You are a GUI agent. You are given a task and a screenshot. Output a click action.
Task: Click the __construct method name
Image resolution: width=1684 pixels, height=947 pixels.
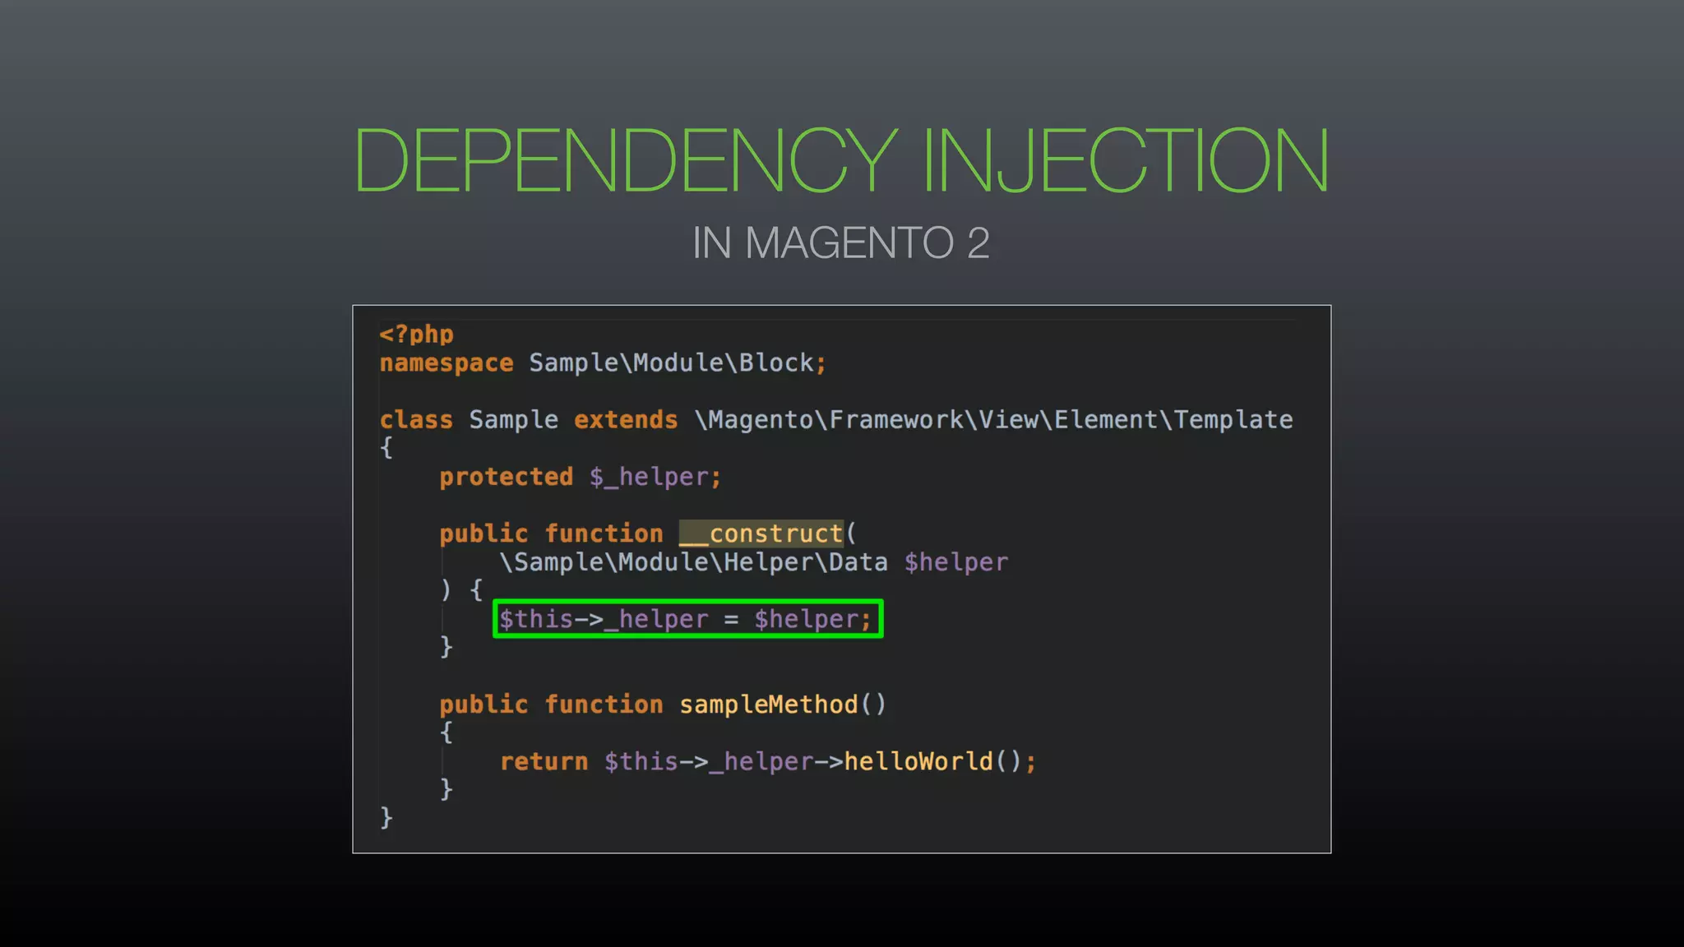[761, 534]
